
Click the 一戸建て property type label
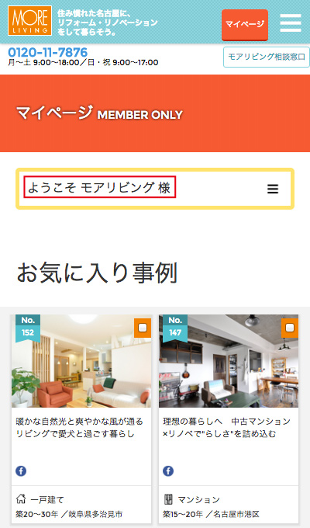tap(47, 500)
